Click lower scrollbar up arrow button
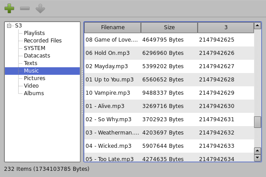 258,151
